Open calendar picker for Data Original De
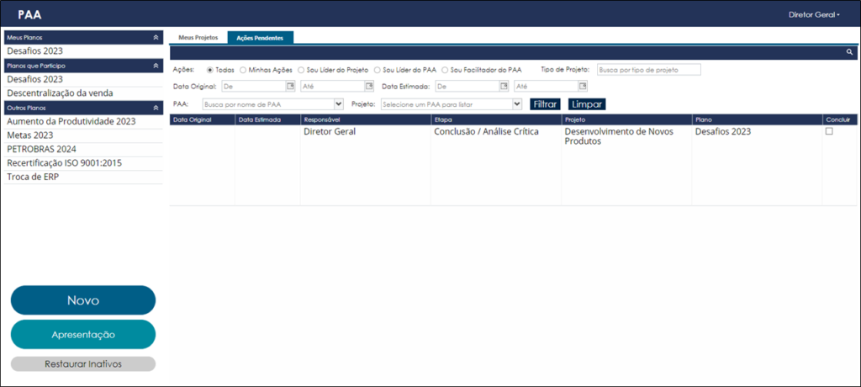The height and width of the screenshot is (387, 861). pyautogui.click(x=290, y=86)
